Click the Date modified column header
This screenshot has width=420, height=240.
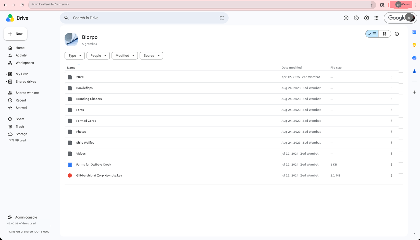(291, 68)
